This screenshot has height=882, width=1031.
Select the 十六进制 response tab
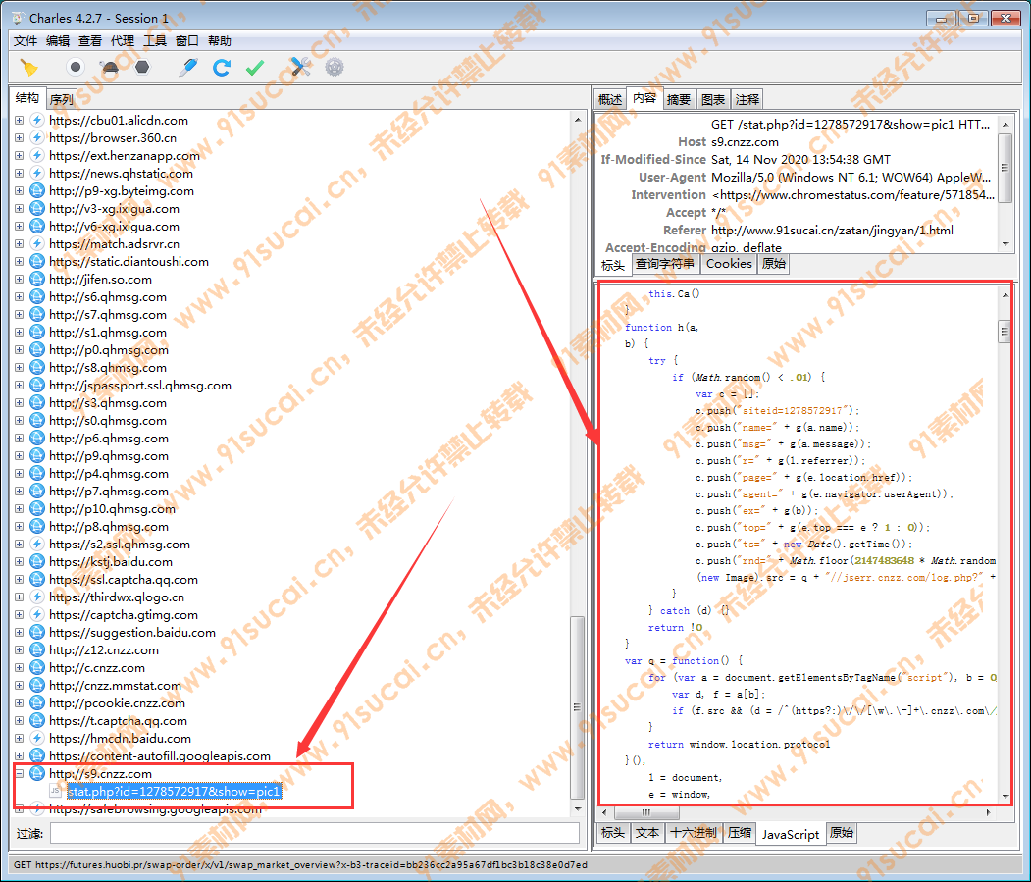pyautogui.click(x=694, y=833)
